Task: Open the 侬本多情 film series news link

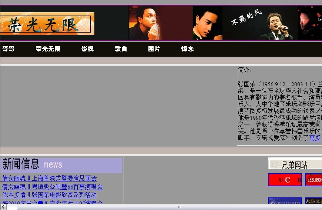Action: [49, 195]
